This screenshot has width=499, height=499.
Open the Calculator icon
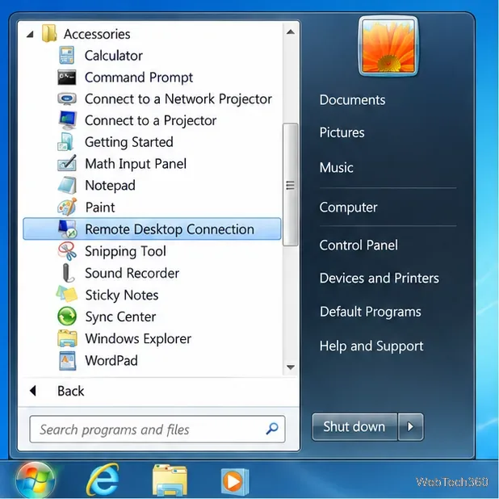(67, 56)
